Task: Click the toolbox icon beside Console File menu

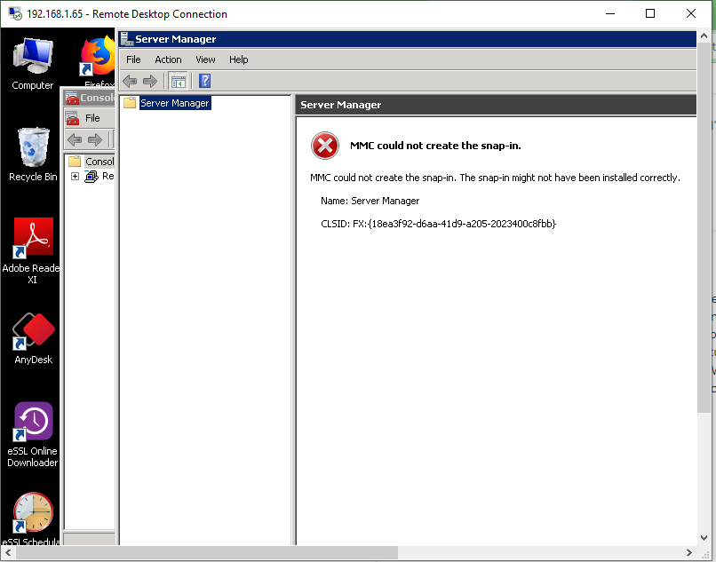Action: (72, 118)
